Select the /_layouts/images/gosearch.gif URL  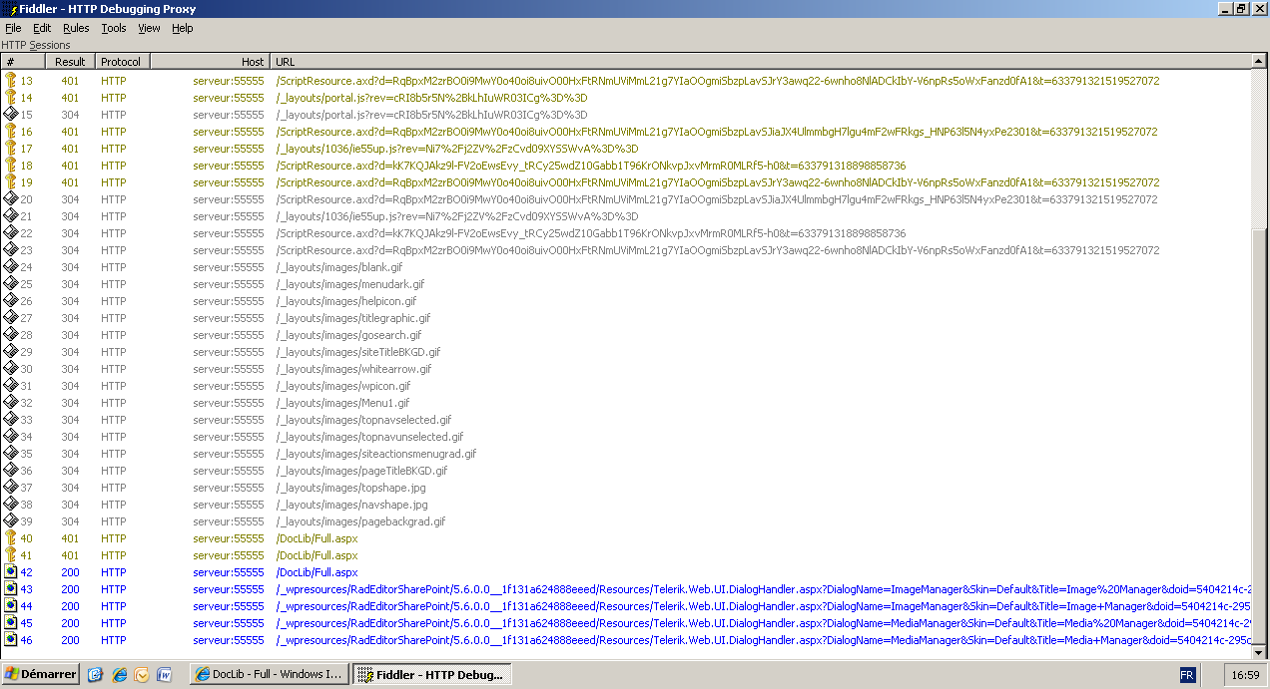coord(348,335)
